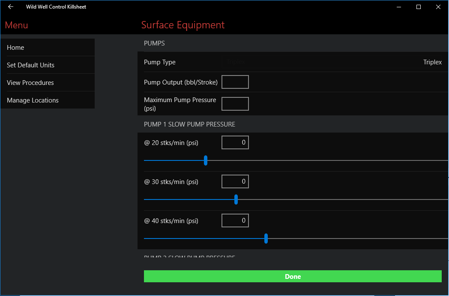This screenshot has width=449, height=296.
Task: Click the 30 stks/min slider handle
Action: 236,199
